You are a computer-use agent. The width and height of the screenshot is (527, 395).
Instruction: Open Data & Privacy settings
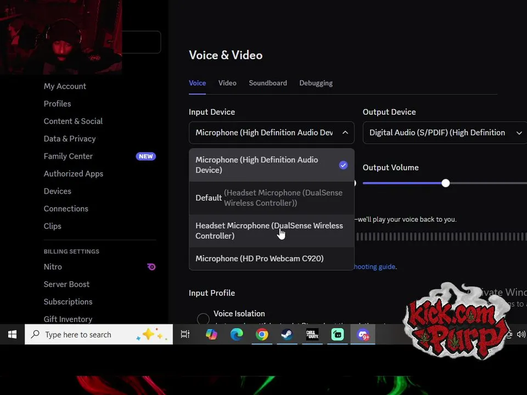[70, 139]
